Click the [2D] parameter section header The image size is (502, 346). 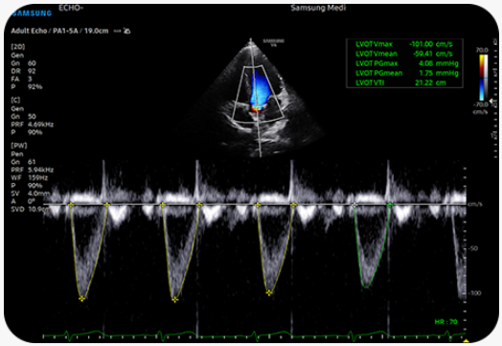(x=18, y=47)
